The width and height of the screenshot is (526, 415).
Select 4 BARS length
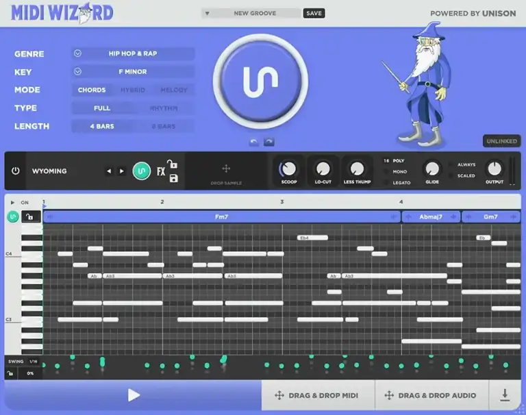[x=102, y=126]
